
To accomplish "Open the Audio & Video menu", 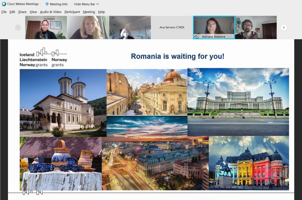I will (51, 12).
